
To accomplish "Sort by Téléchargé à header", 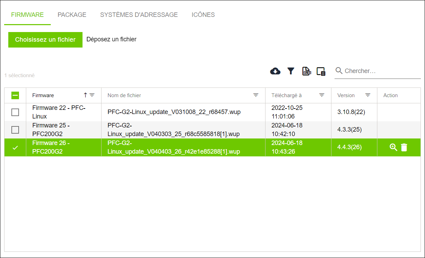I will [287, 95].
